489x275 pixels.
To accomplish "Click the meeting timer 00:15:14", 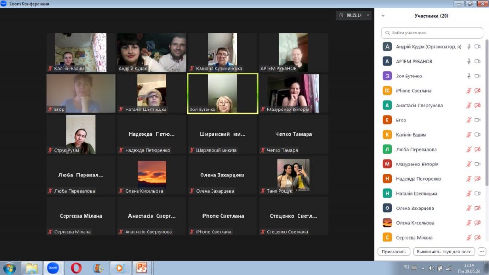I will [x=354, y=15].
